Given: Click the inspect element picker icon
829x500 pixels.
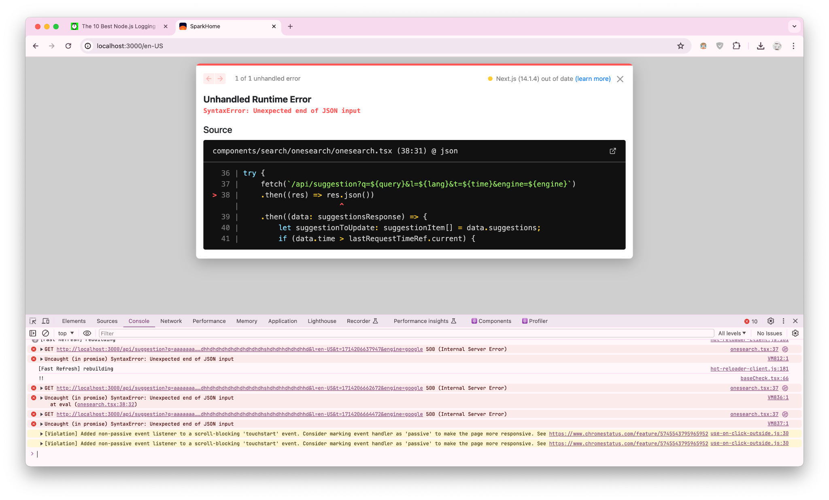Looking at the screenshot, I should 33,321.
